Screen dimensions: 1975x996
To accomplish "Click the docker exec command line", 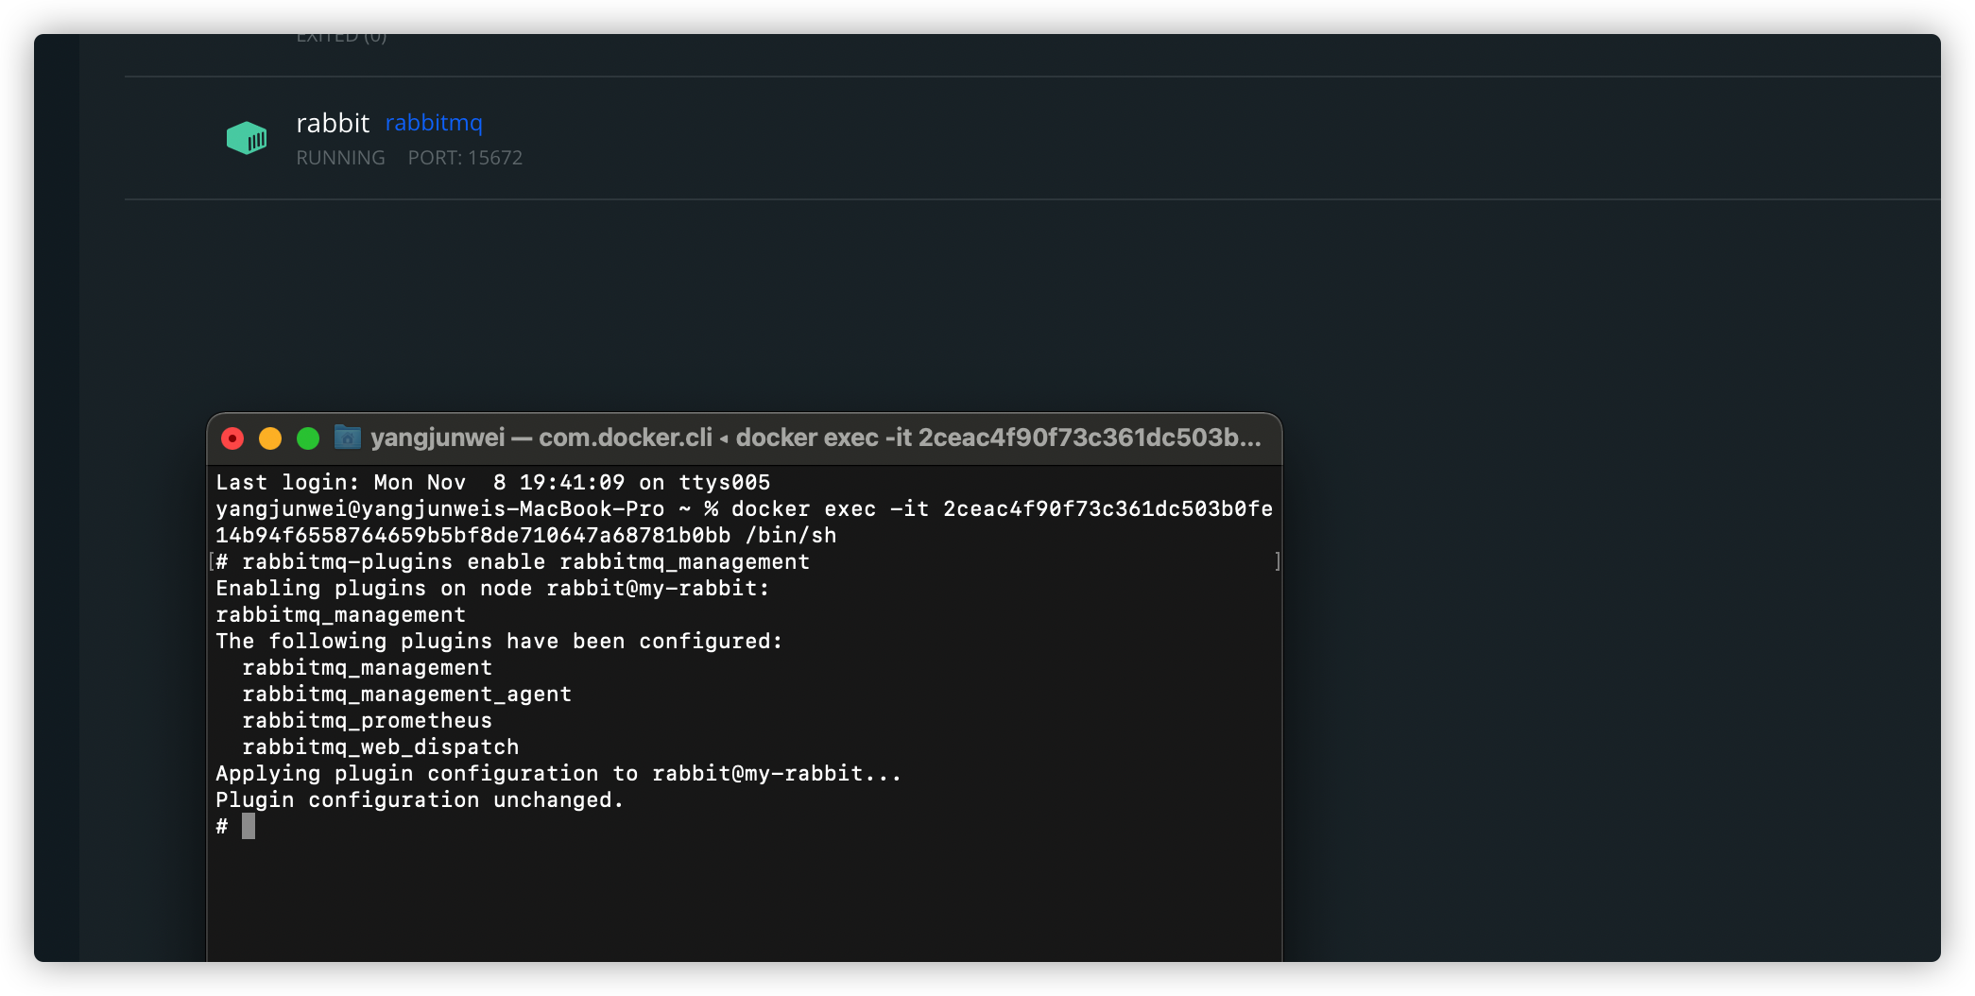I will (x=744, y=509).
